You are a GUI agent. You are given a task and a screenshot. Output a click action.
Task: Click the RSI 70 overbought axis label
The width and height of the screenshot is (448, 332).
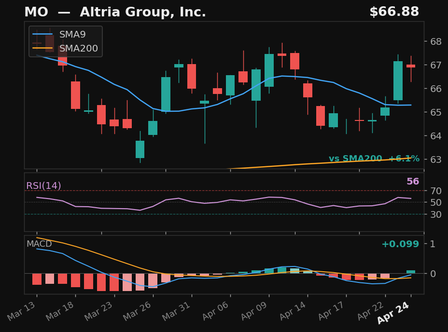click(435, 191)
